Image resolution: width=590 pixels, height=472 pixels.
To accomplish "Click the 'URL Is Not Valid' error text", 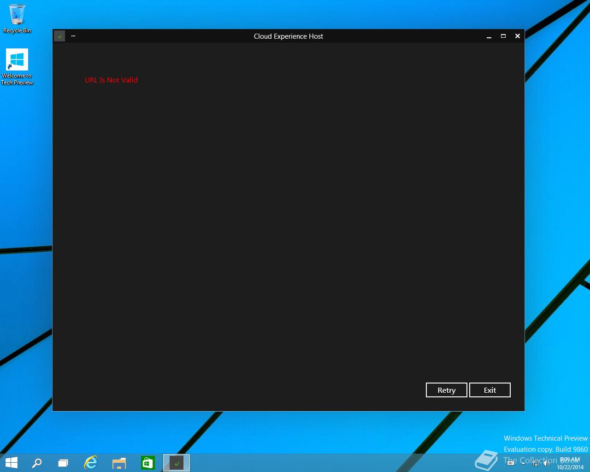I will (111, 80).
